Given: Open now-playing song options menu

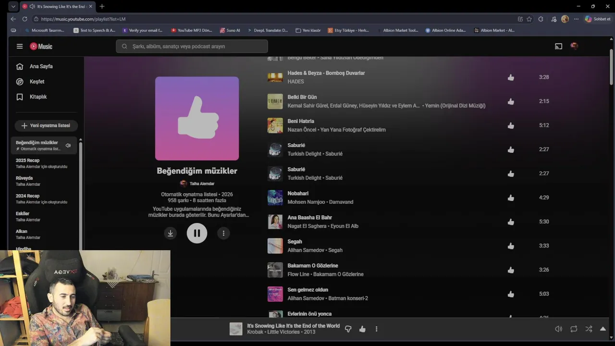Looking at the screenshot, I should tap(376, 329).
